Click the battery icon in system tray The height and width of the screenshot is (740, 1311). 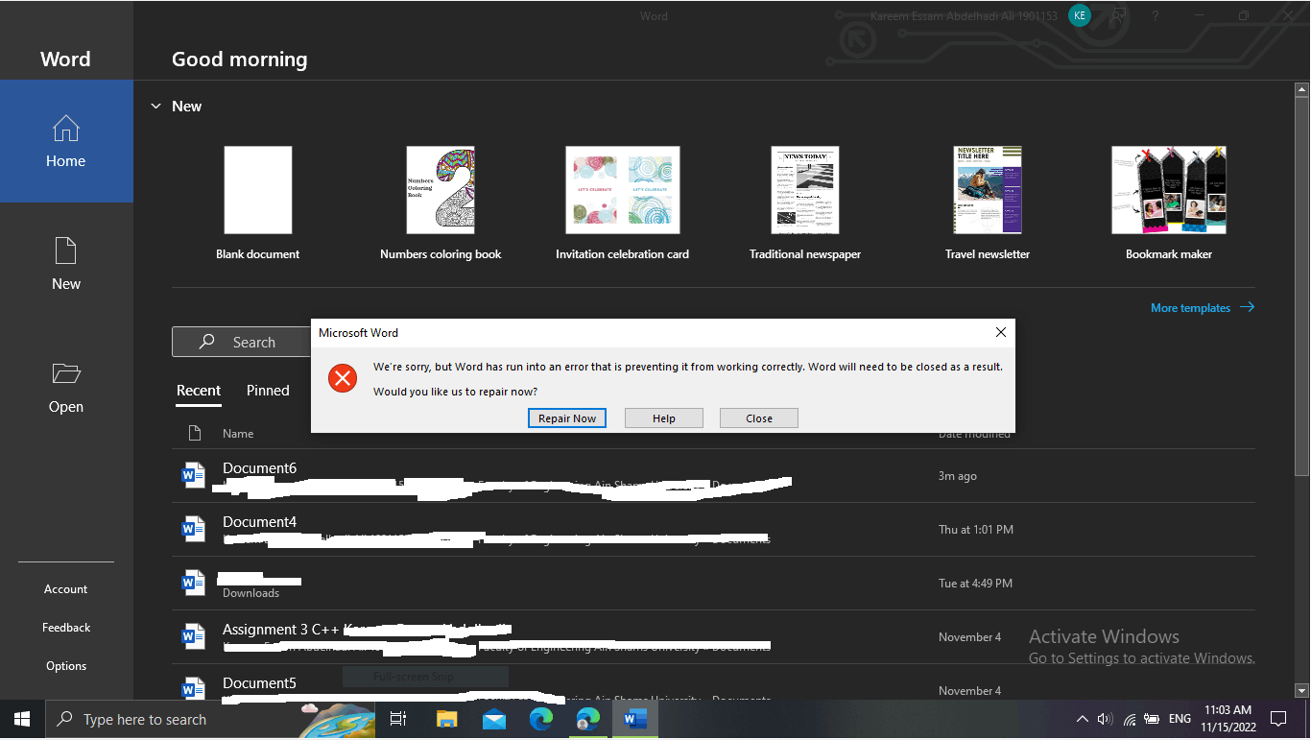tap(1154, 719)
